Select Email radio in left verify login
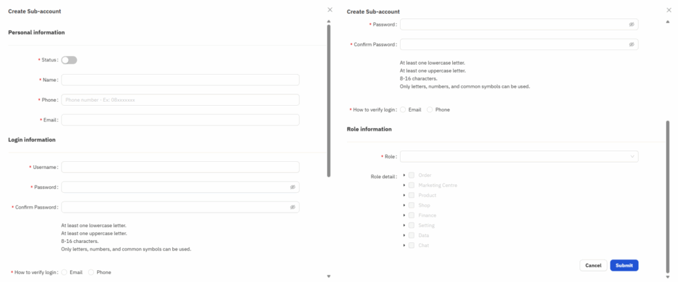 pyautogui.click(x=64, y=273)
